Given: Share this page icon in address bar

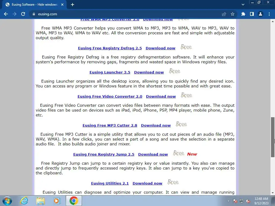Looking at the screenshot, I should [x=224, y=14].
